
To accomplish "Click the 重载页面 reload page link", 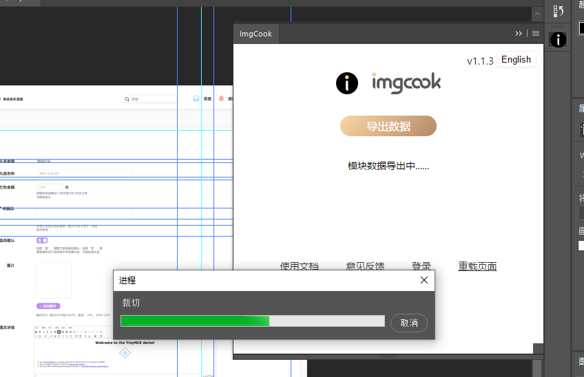I will 477,266.
